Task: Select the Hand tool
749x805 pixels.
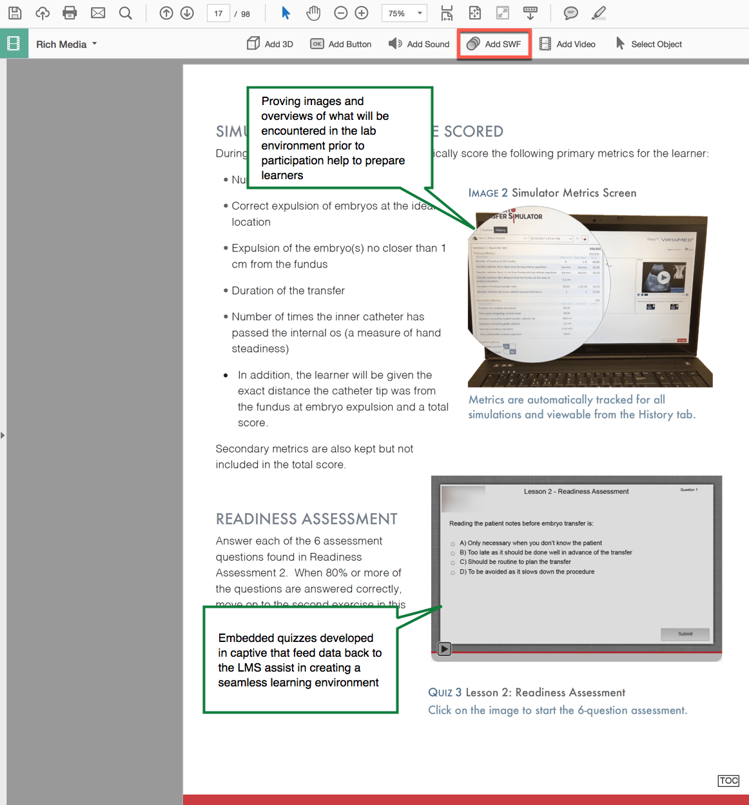Action: [x=313, y=13]
